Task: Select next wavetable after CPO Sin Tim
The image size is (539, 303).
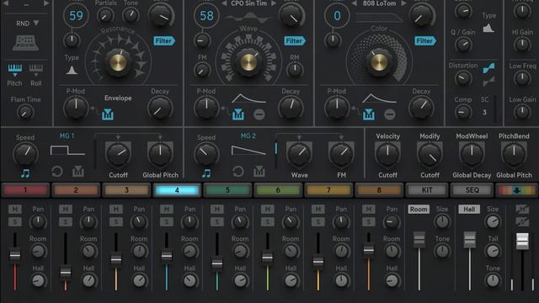Action: click(x=274, y=3)
